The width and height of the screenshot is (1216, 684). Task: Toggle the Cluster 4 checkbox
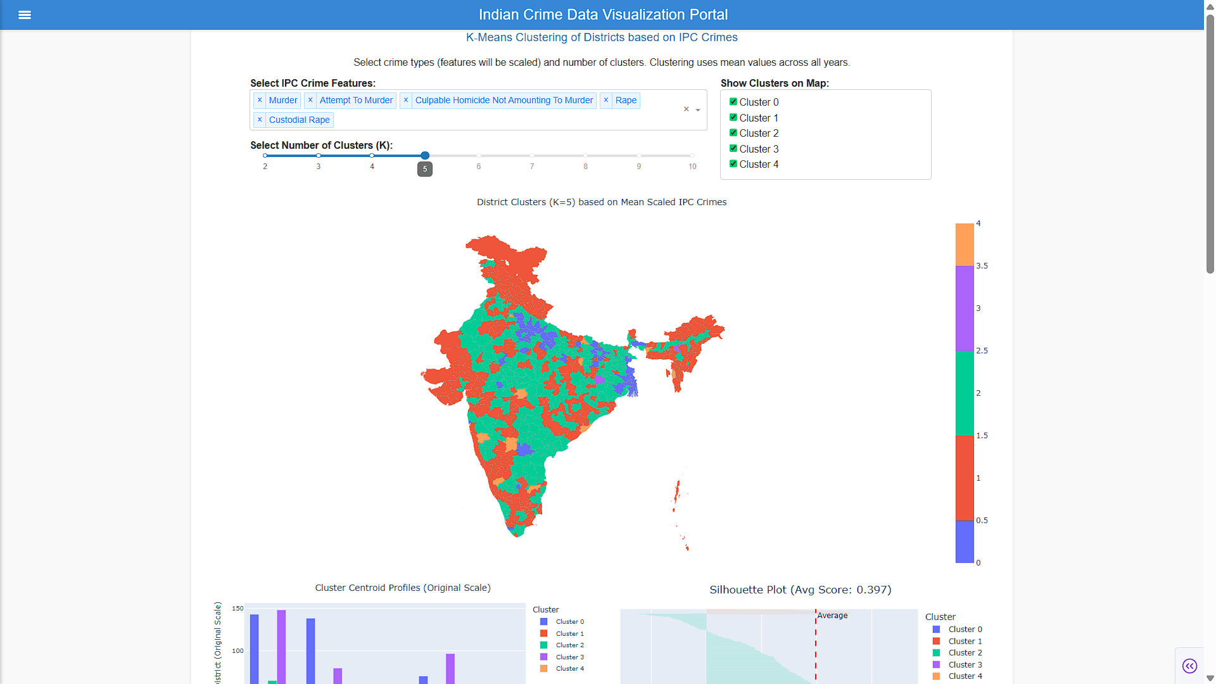(733, 164)
